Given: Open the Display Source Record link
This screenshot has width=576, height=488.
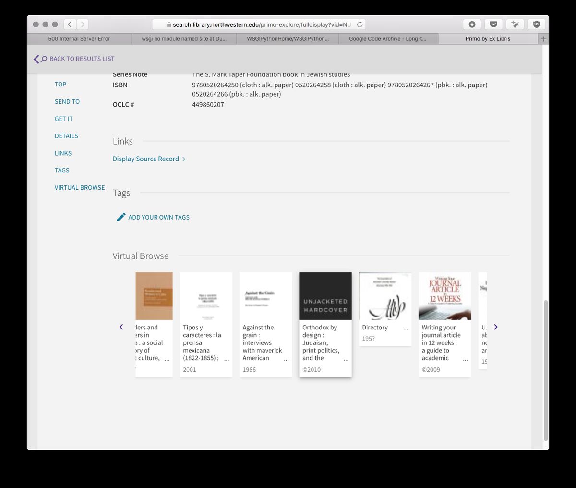Looking at the screenshot, I should click(146, 159).
